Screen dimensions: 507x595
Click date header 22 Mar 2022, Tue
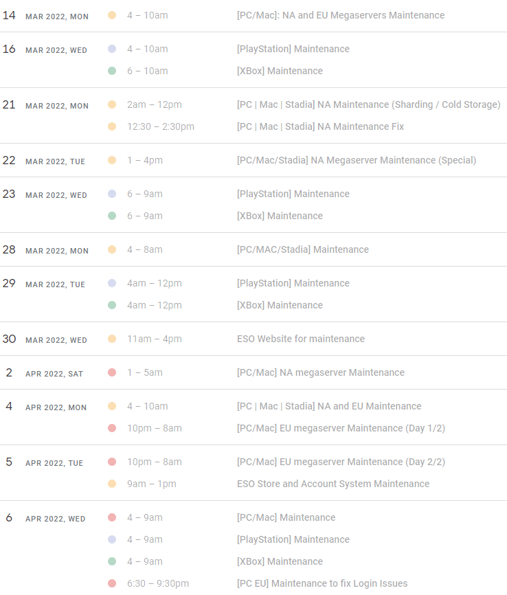(x=44, y=161)
